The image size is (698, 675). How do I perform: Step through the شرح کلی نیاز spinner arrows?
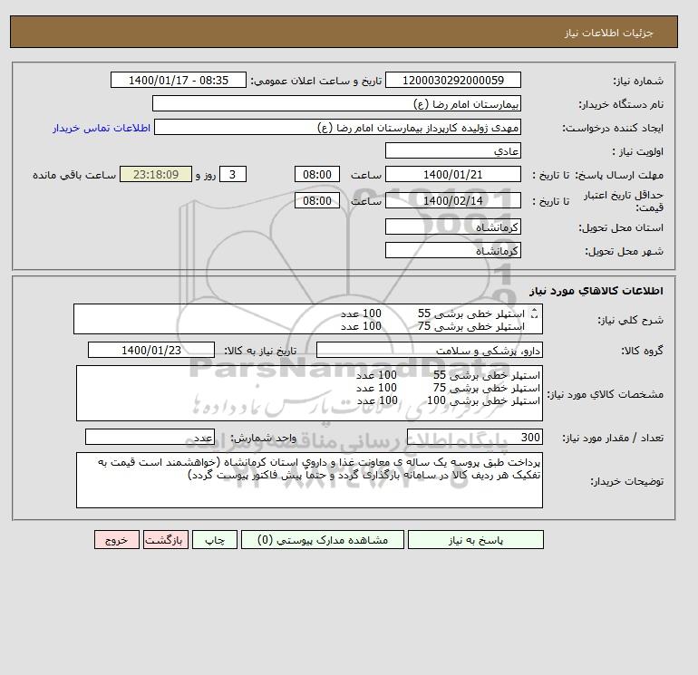[x=534, y=313]
